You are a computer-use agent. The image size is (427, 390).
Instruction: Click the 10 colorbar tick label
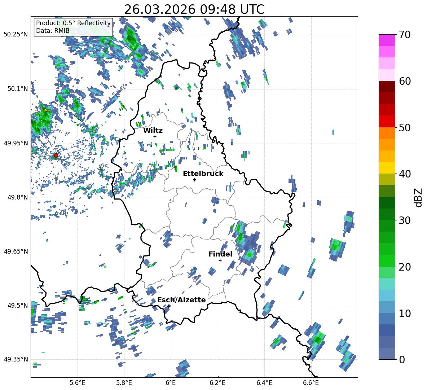coord(404,314)
